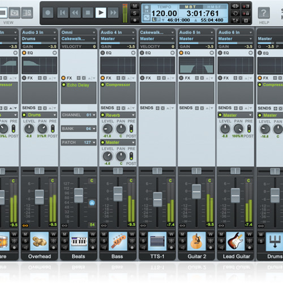Click the transport Record button
283x283 pixels.
tap(48, 12)
